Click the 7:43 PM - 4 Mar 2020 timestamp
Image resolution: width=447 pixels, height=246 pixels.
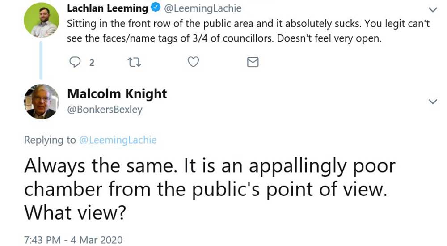[x=73, y=239]
